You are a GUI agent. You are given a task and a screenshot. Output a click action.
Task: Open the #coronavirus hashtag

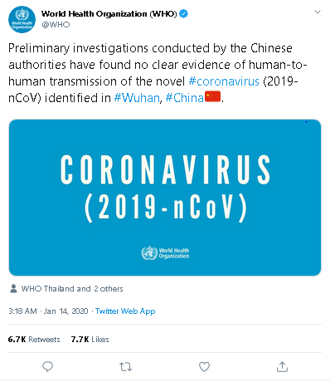(x=224, y=81)
